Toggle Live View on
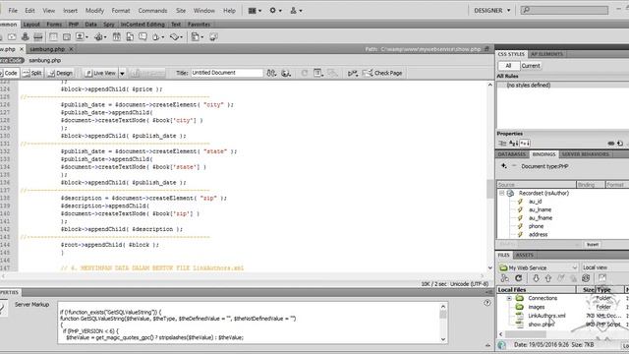This screenshot has height=354, width=629. tap(100, 73)
